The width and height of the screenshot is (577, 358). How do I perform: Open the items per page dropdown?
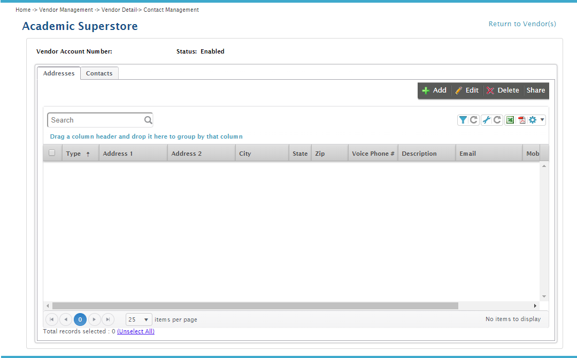click(x=139, y=319)
